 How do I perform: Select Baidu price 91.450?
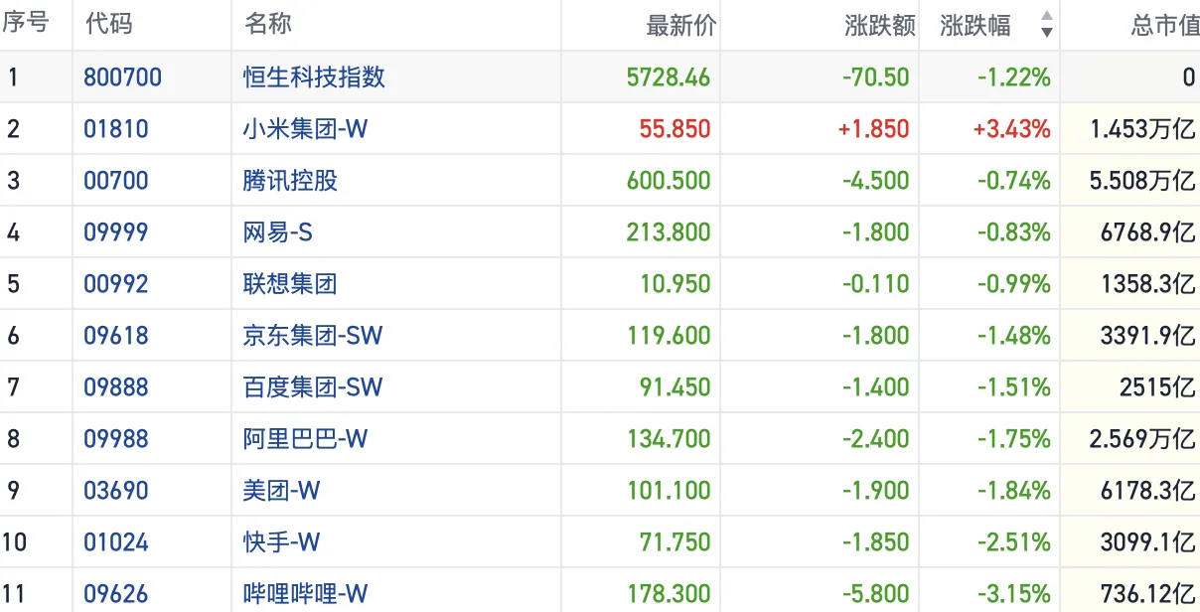(675, 387)
